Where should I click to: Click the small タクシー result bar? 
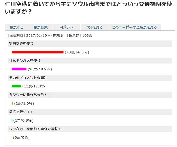point(12,103)
